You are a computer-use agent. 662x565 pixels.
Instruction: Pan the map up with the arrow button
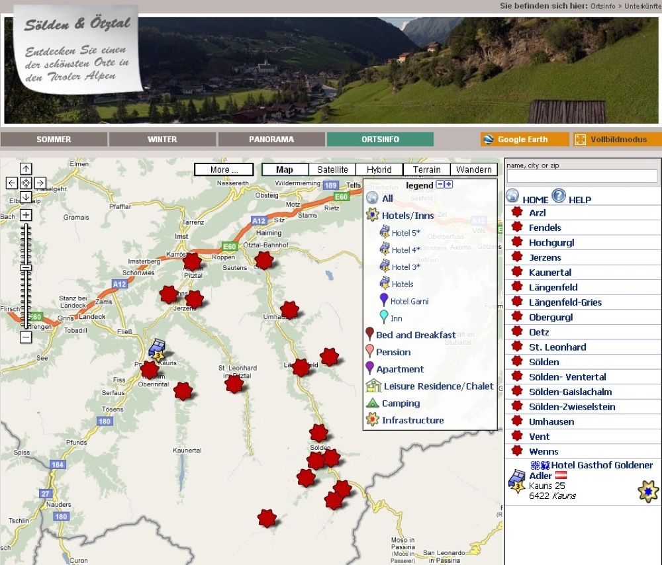[x=26, y=169]
